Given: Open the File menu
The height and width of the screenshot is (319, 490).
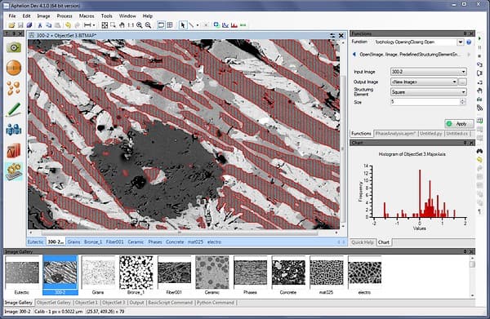Looking at the screenshot, I should point(12,16).
